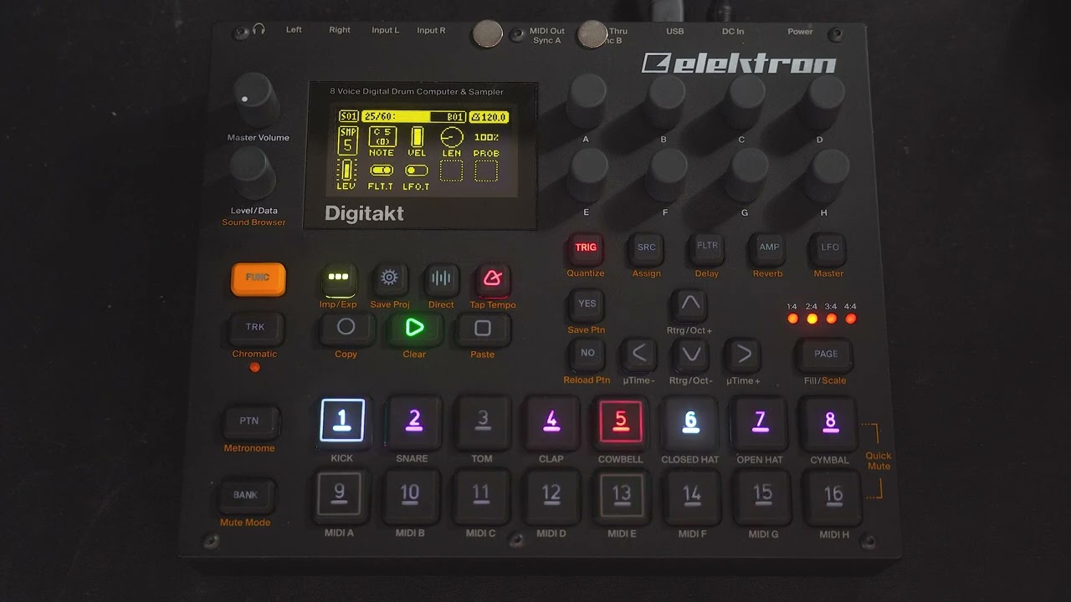Toggle trig key 7 OPEN HAT
The height and width of the screenshot is (602, 1071).
(760, 421)
